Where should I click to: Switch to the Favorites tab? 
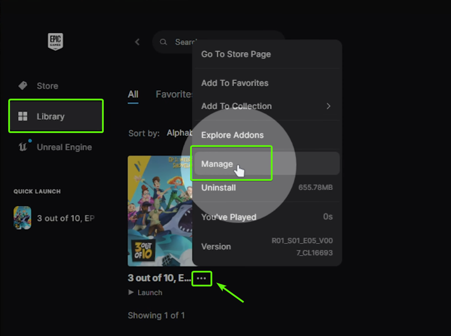(174, 94)
